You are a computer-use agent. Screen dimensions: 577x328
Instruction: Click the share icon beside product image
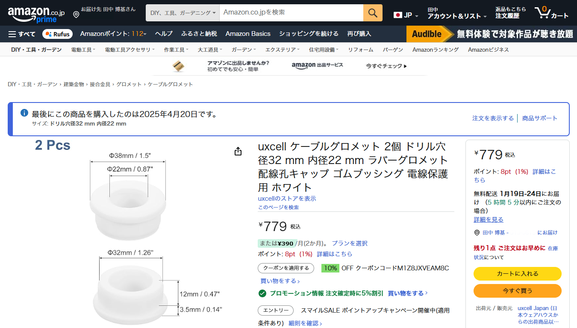click(x=238, y=152)
